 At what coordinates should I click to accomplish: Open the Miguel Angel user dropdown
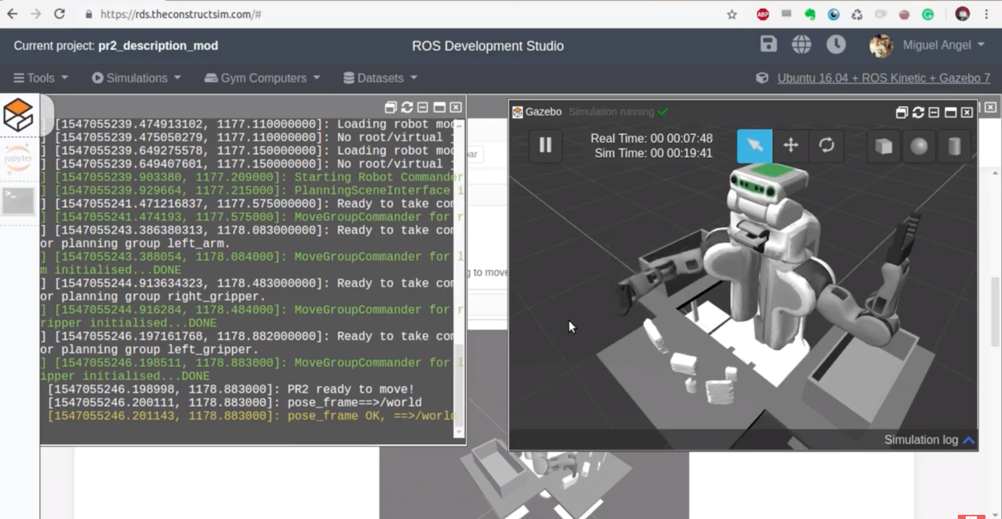[943, 45]
